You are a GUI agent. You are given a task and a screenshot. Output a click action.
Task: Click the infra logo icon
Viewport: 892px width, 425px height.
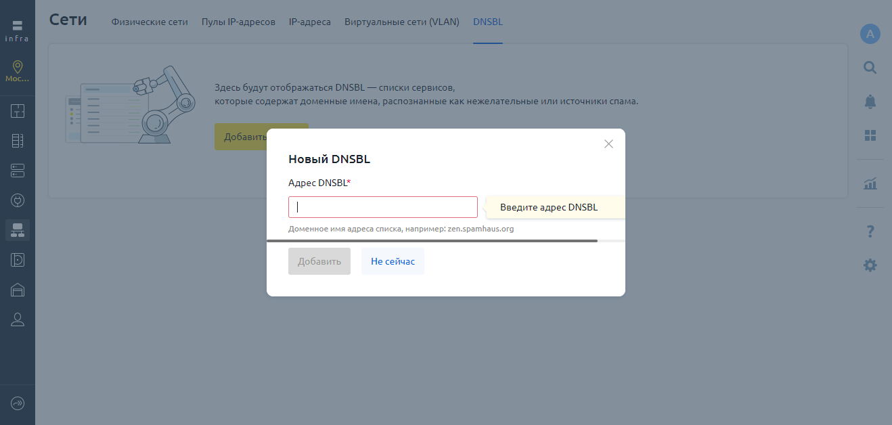(x=18, y=30)
